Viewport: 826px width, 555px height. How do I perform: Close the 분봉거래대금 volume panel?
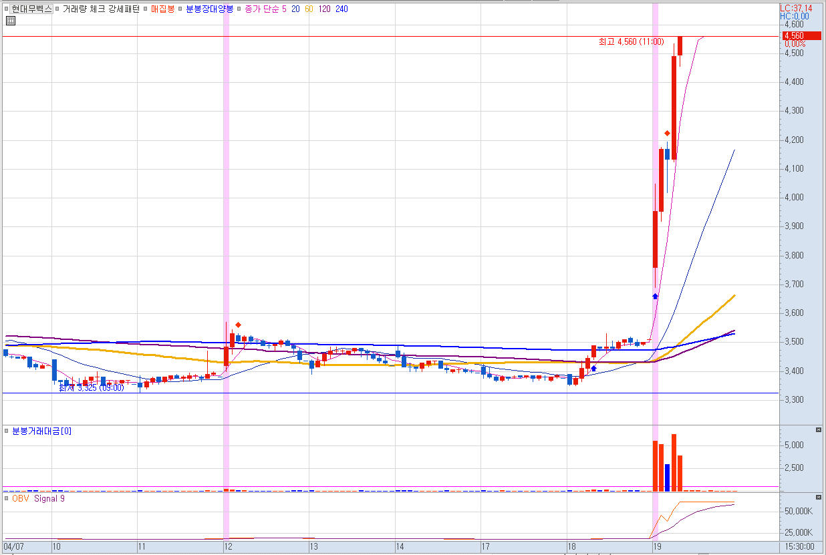pyautogui.click(x=818, y=429)
